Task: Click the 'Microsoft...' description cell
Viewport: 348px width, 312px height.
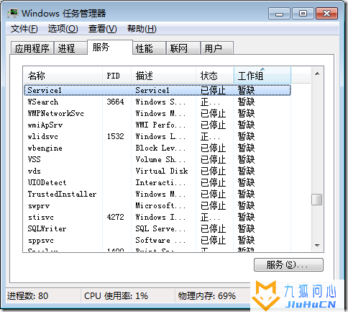Action: pos(160,205)
